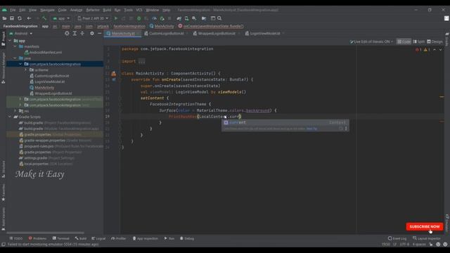
Task: Click the Project panel horizontal scrollbar
Action: pos(45,233)
